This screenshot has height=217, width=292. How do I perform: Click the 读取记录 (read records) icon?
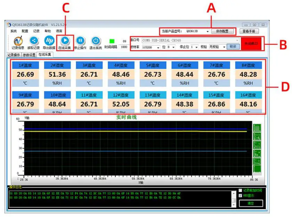(x=33, y=41)
